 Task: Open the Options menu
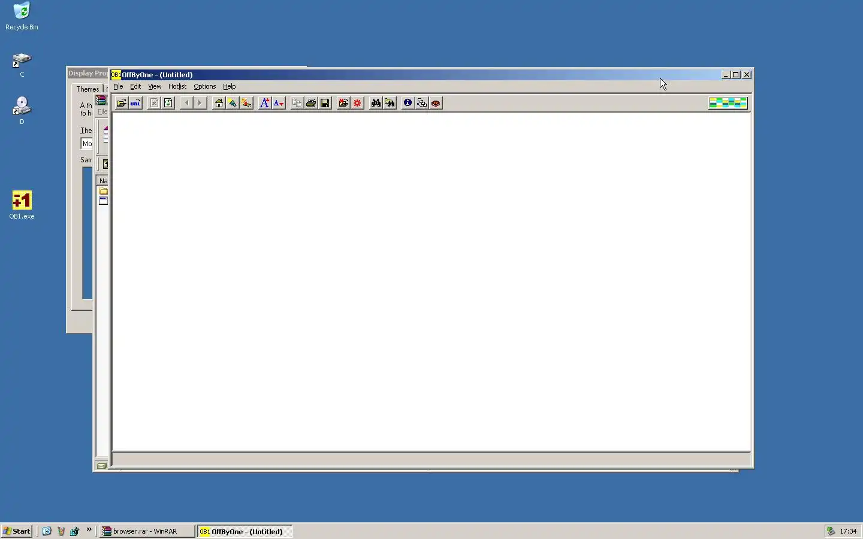[204, 86]
